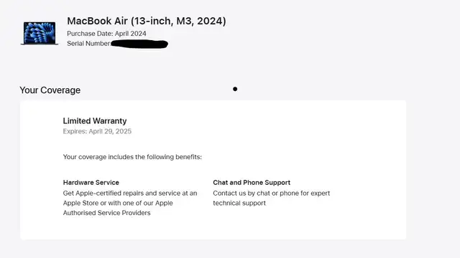The height and width of the screenshot is (258, 460).
Task: Click the 'technical support' text line
Action: 239,203
